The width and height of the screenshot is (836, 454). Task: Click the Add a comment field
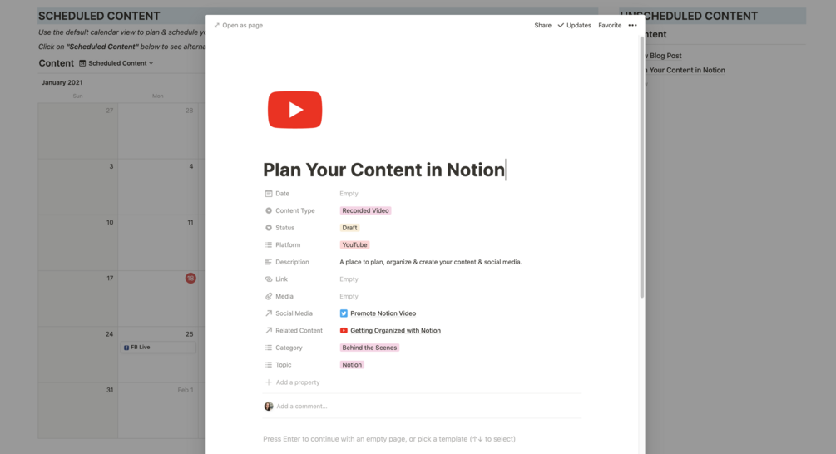tap(301, 406)
